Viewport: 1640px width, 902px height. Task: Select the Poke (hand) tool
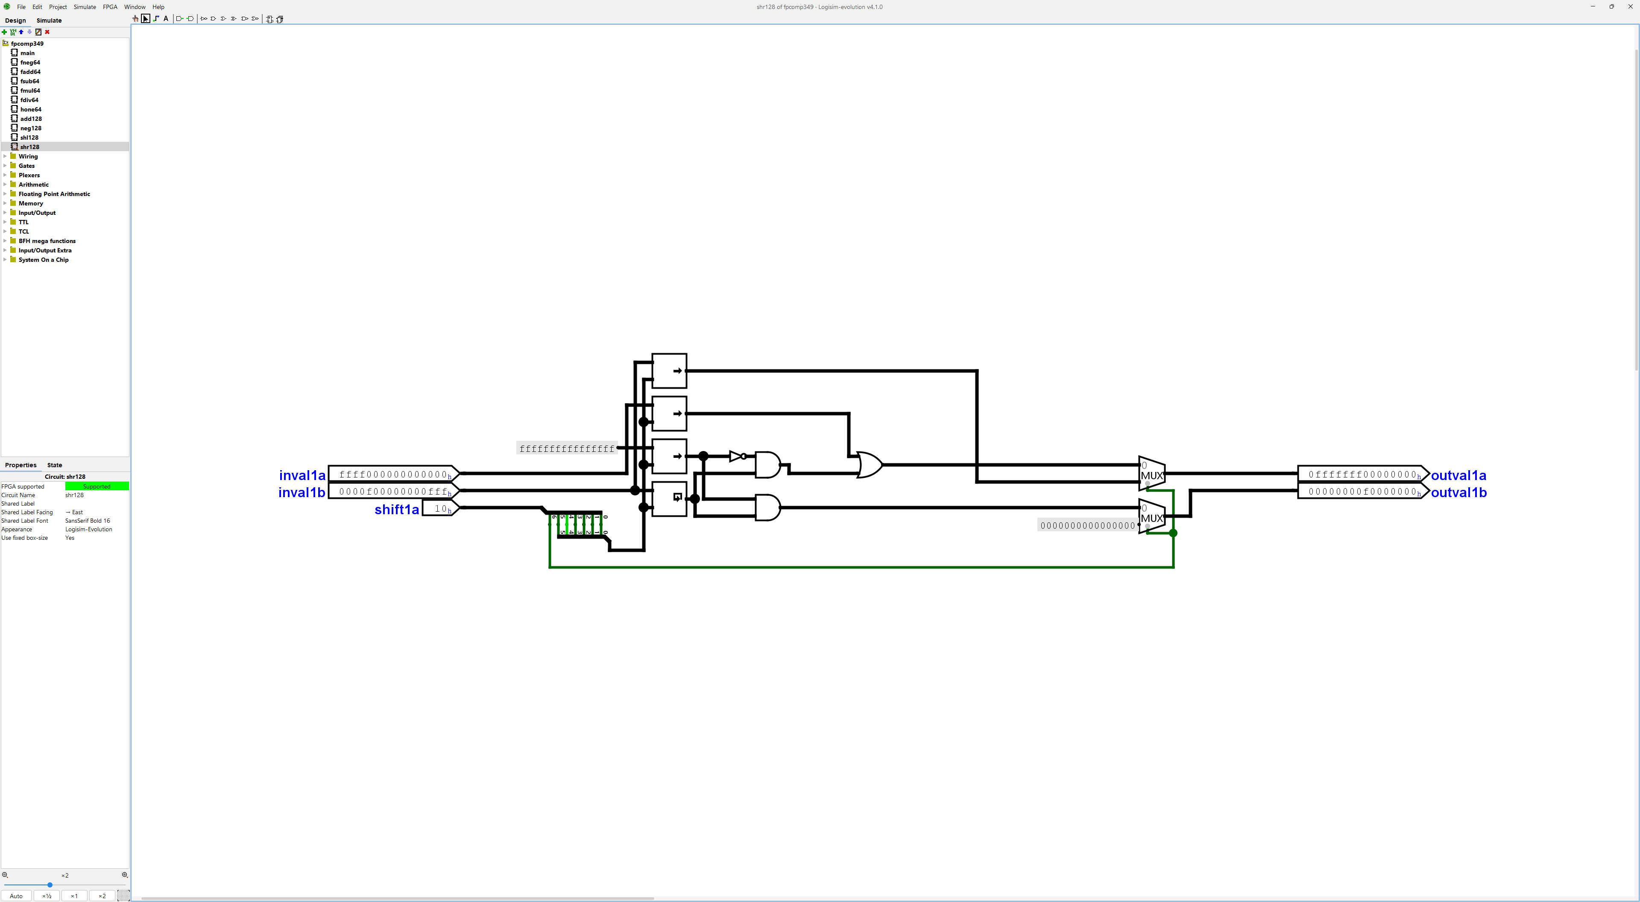(x=136, y=19)
